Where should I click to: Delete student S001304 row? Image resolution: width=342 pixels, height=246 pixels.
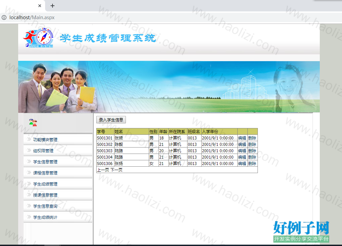252,157
